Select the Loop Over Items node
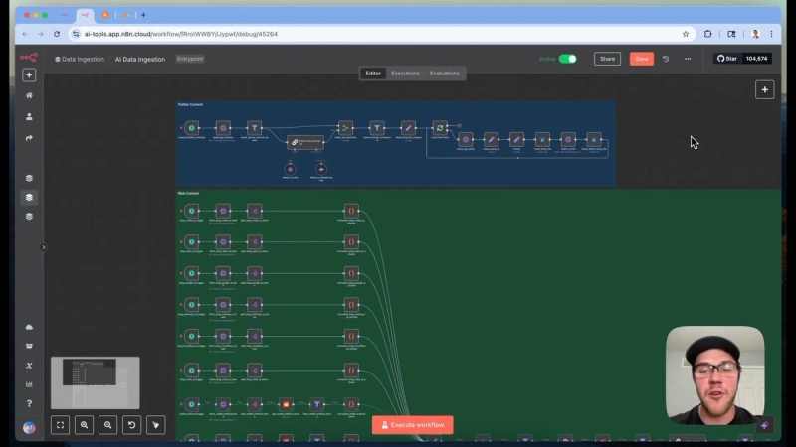This screenshot has height=447, width=796. 440,128
